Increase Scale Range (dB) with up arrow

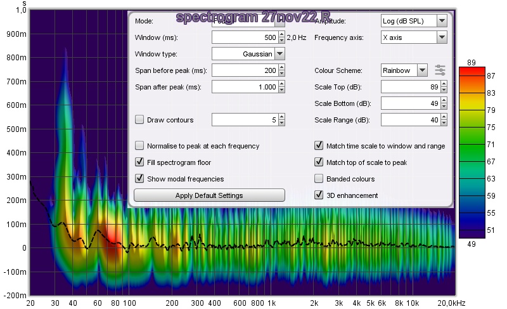pos(444,117)
